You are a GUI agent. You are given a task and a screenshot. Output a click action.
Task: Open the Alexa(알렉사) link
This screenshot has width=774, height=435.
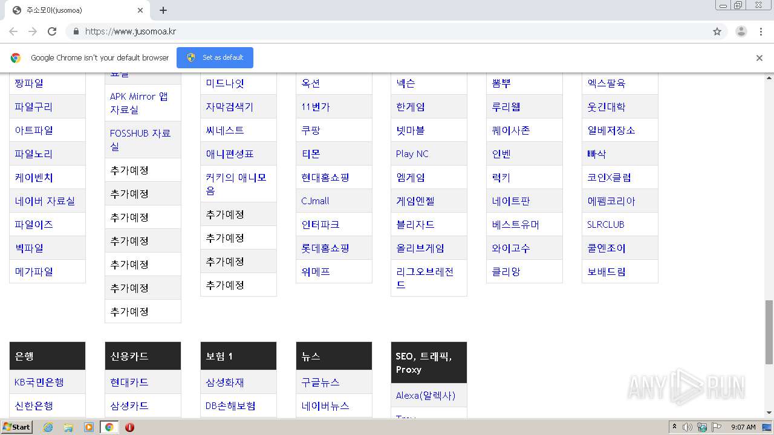426,396
